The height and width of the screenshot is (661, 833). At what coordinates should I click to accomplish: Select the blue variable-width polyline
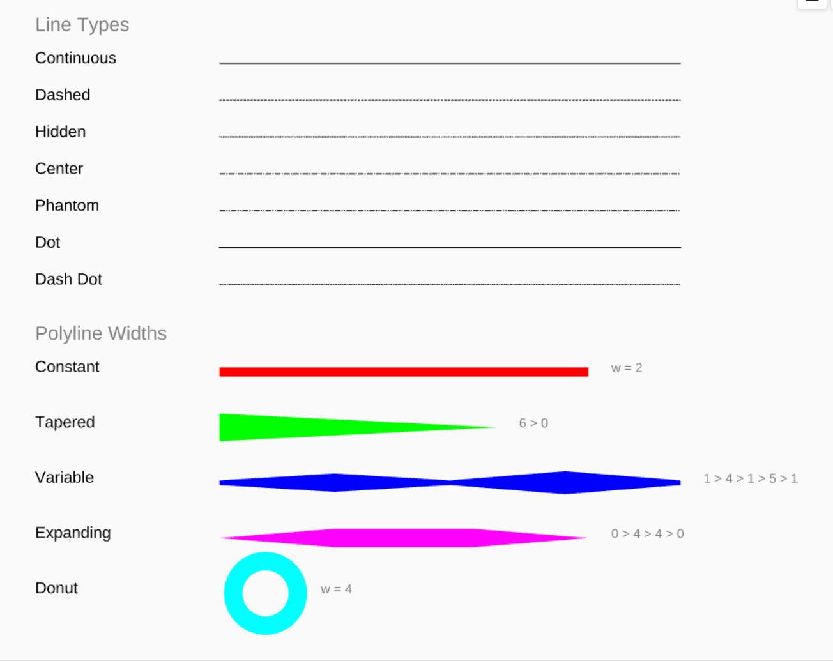(x=450, y=483)
